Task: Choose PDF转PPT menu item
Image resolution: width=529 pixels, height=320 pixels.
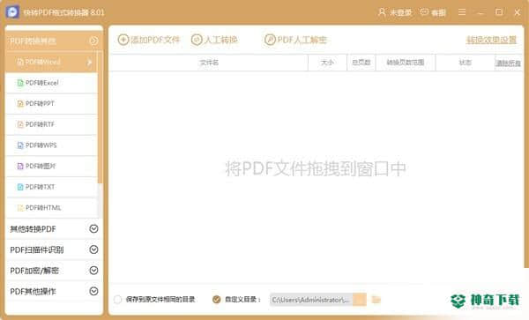Action: pyautogui.click(x=52, y=104)
